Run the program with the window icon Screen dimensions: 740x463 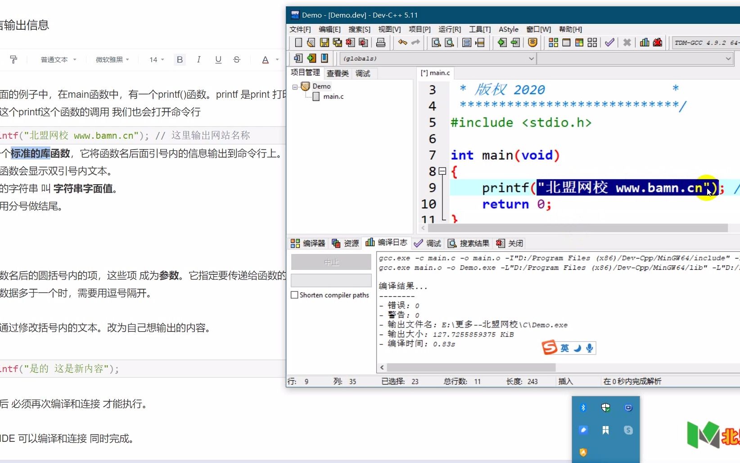566,42
